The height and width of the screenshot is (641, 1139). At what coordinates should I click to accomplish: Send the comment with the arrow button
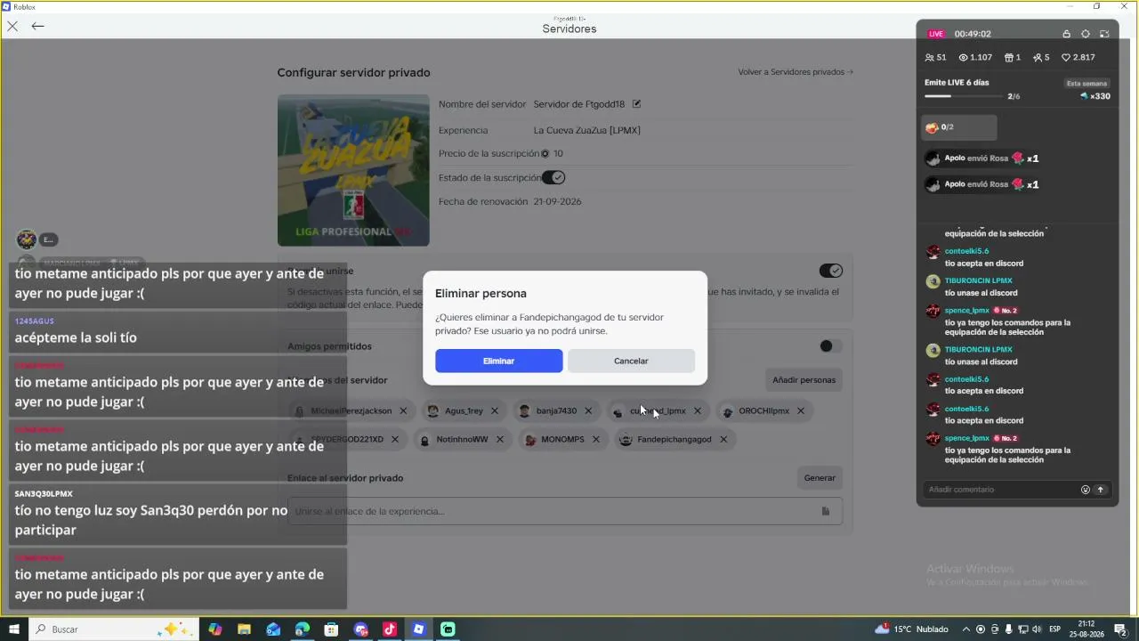[x=1101, y=490]
